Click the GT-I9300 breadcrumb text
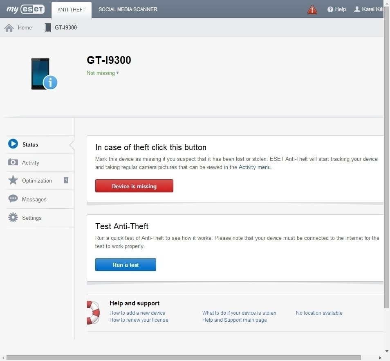Image resolution: width=390 pixels, height=361 pixels. click(66, 28)
